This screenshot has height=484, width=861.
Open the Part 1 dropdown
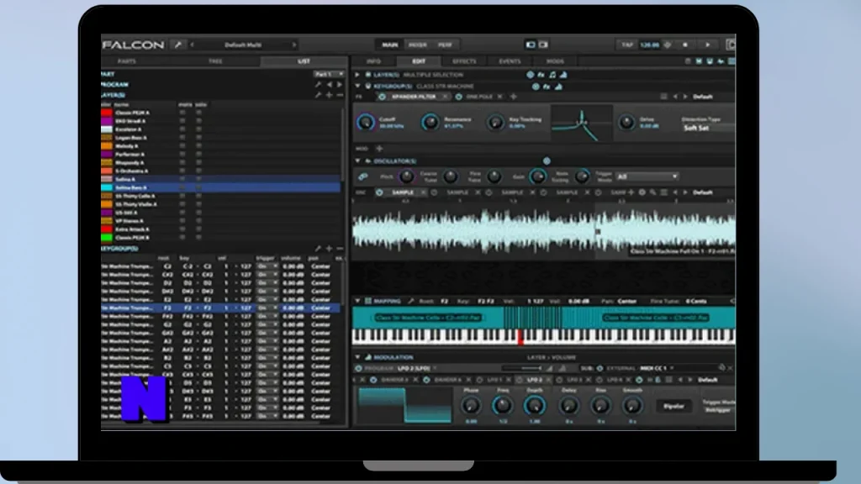tap(329, 74)
